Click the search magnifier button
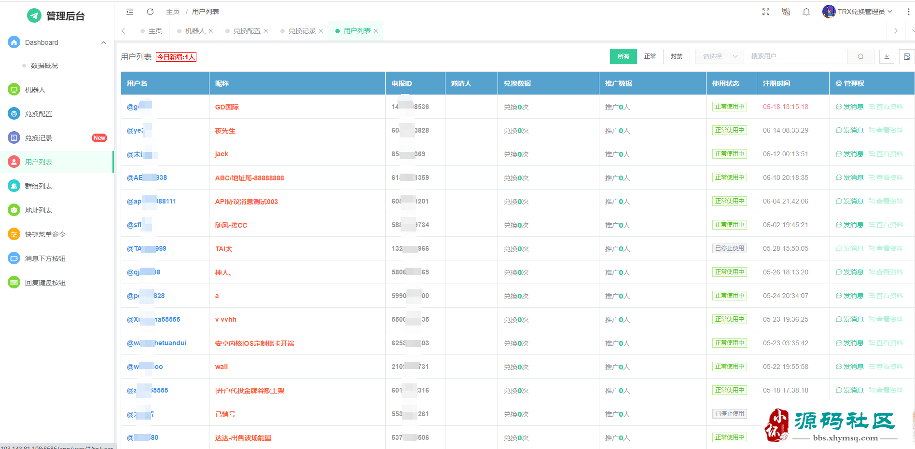915x449 pixels. 860,56
